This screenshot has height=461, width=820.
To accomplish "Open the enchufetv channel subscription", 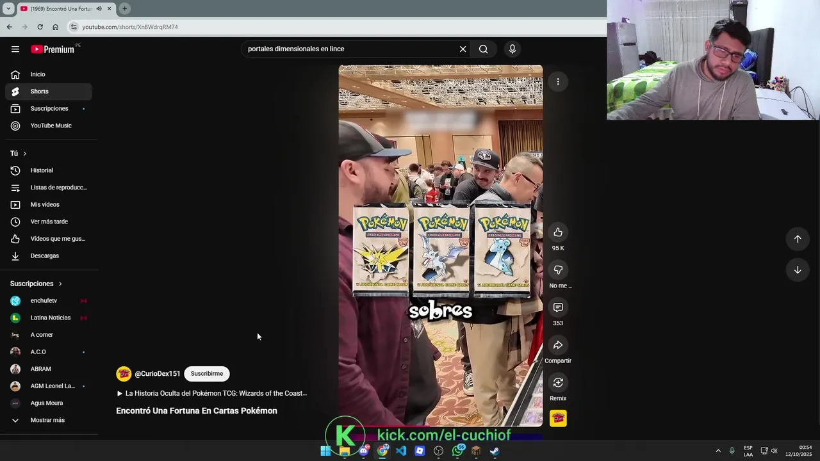I will pos(49,301).
